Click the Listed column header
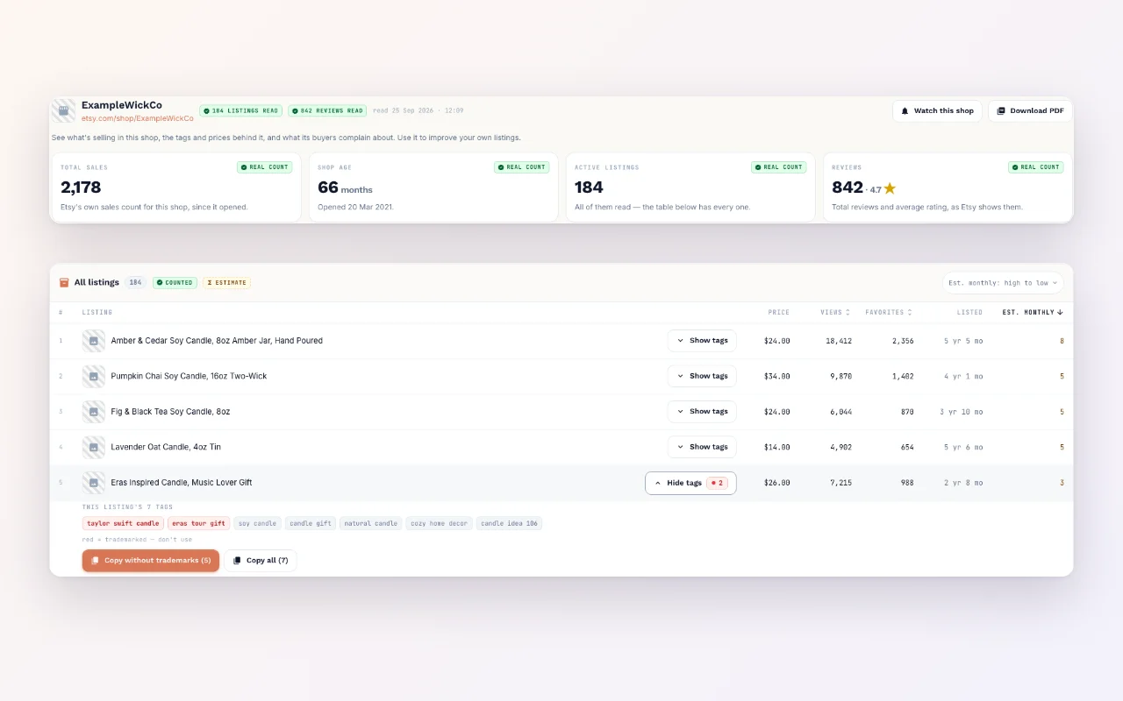 point(969,313)
